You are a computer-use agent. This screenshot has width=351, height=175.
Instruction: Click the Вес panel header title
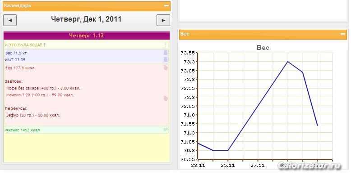click(185, 34)
